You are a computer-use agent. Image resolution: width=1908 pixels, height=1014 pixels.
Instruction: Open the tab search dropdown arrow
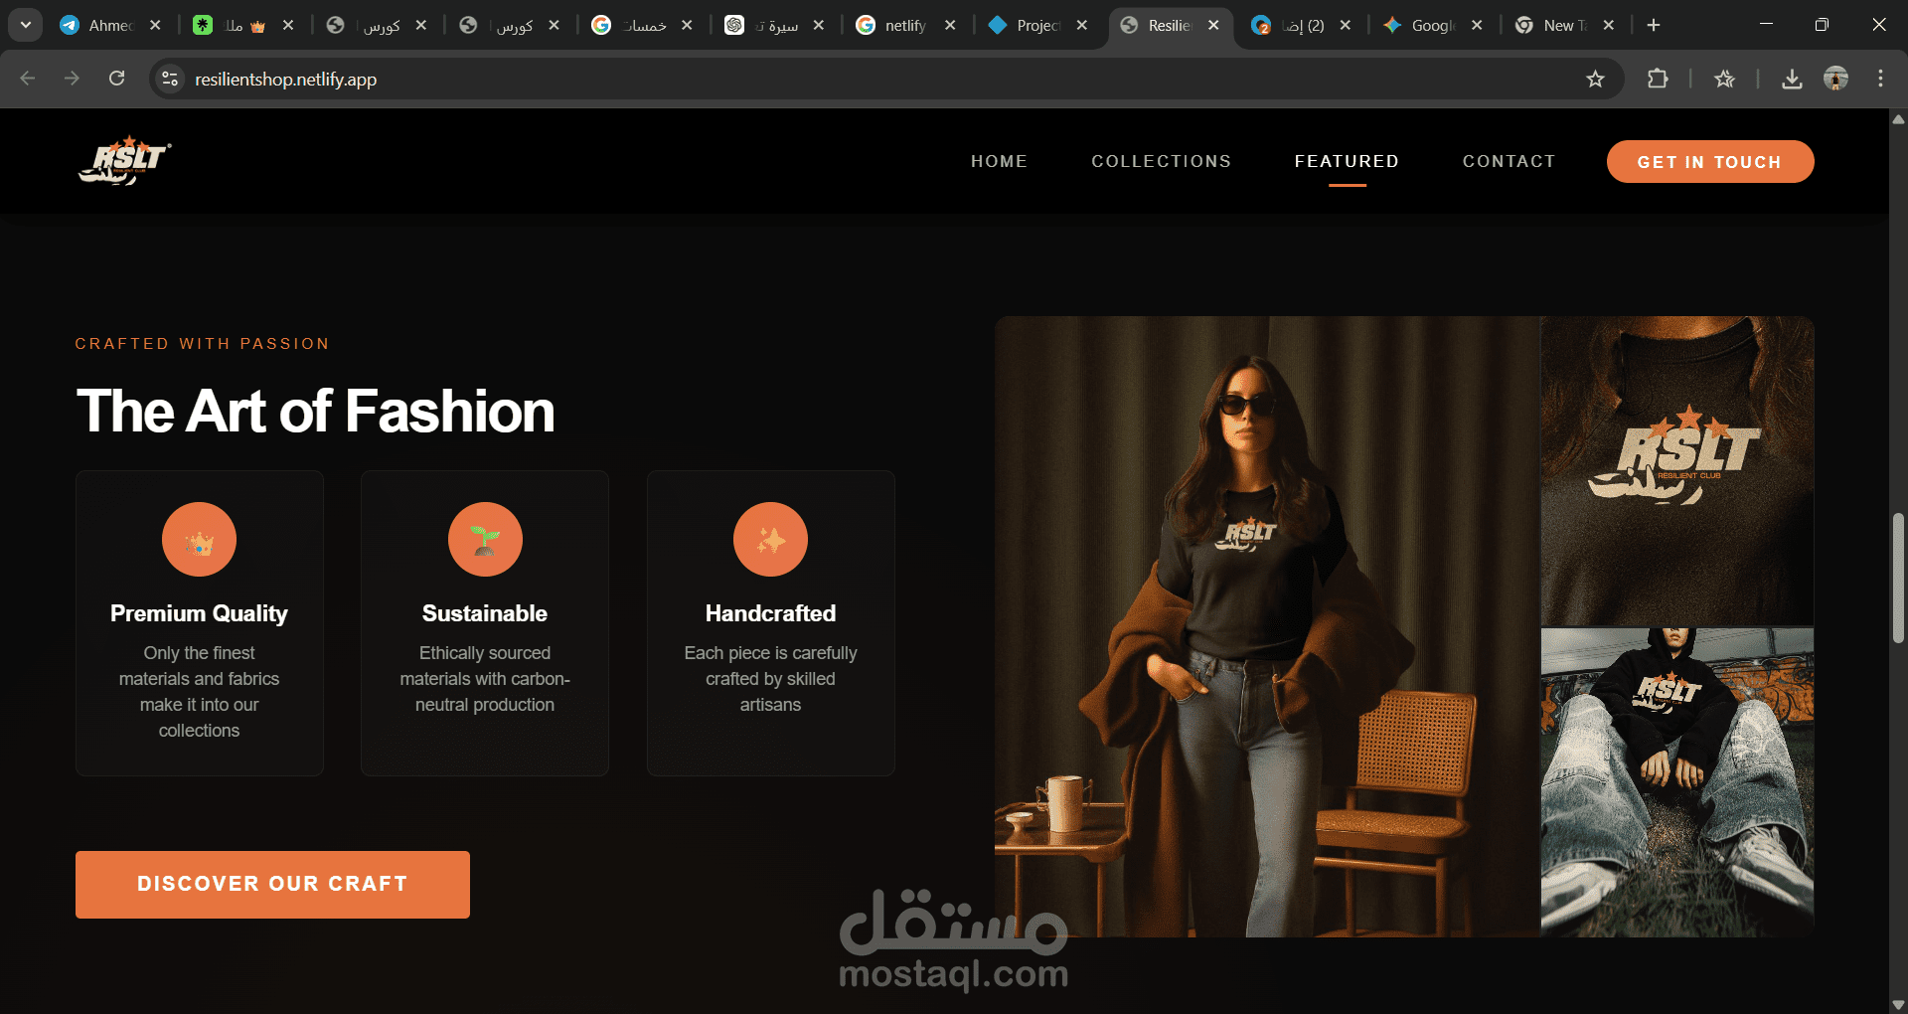pos(25,25)
